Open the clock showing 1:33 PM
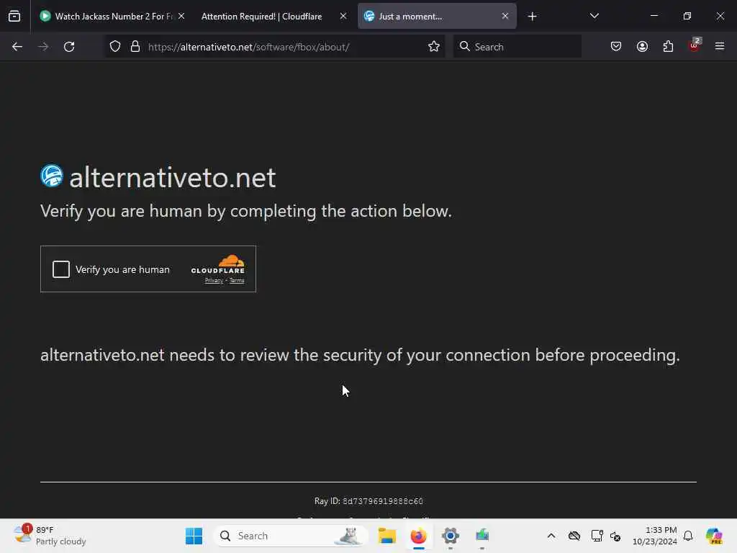This screenshot has height=553, width=737. 655,536
